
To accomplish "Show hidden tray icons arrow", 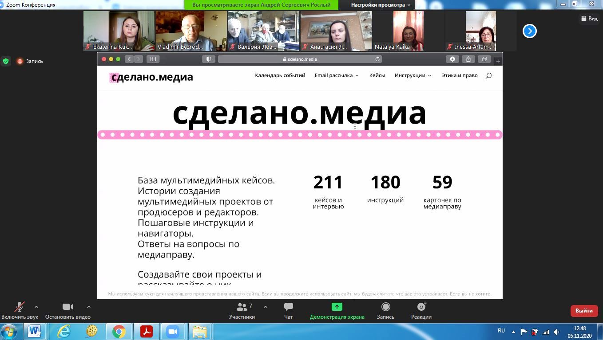I will tap(513, 332).
